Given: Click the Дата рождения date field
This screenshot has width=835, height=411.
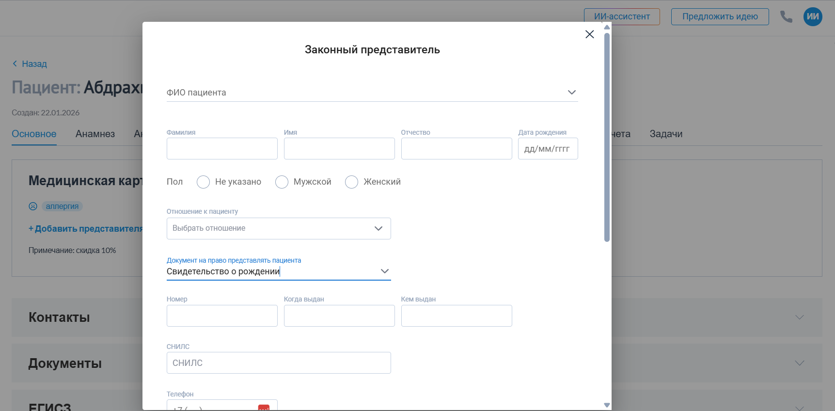Looking at the screenshot, I should tap(548, 148).
